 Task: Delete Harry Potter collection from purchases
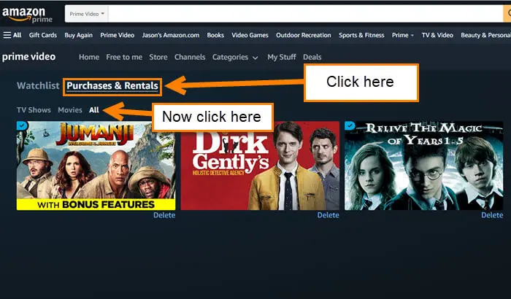pyautogui.click(x=492, y=215)
